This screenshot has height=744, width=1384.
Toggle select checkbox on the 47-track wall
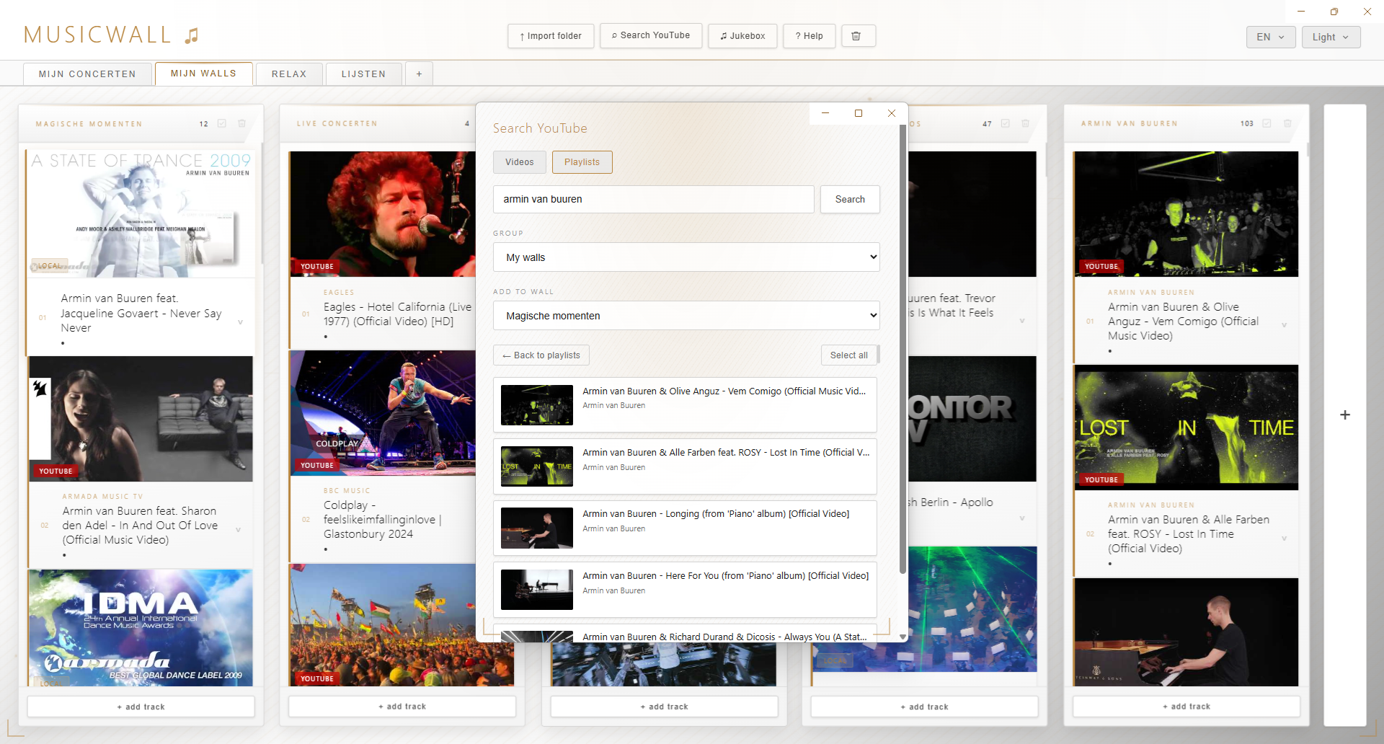point(1006,123)
